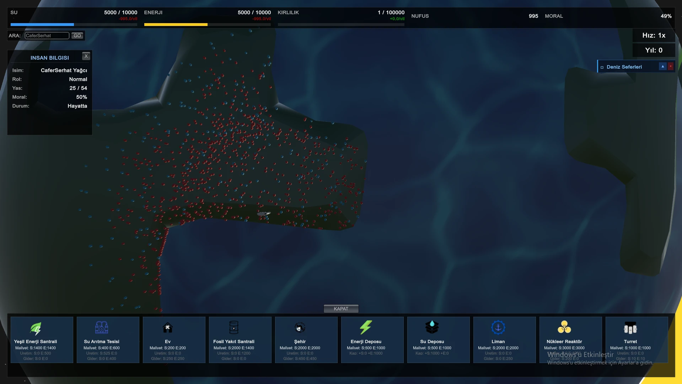The image size is (682, 384).
Task: Toggle the Deniz Seferleri small square checkbox
Action: [602, 67]
